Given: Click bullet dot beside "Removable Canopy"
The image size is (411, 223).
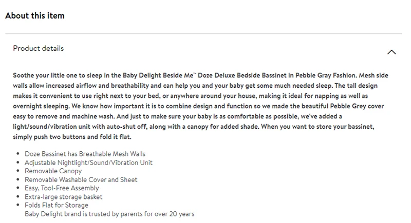Looking at the screenshot, I should (x=18, y=171).
